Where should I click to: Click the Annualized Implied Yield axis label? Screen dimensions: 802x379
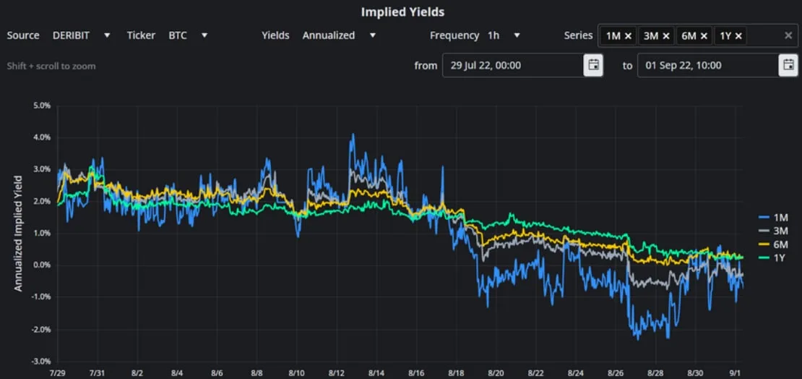click(18, 234)
